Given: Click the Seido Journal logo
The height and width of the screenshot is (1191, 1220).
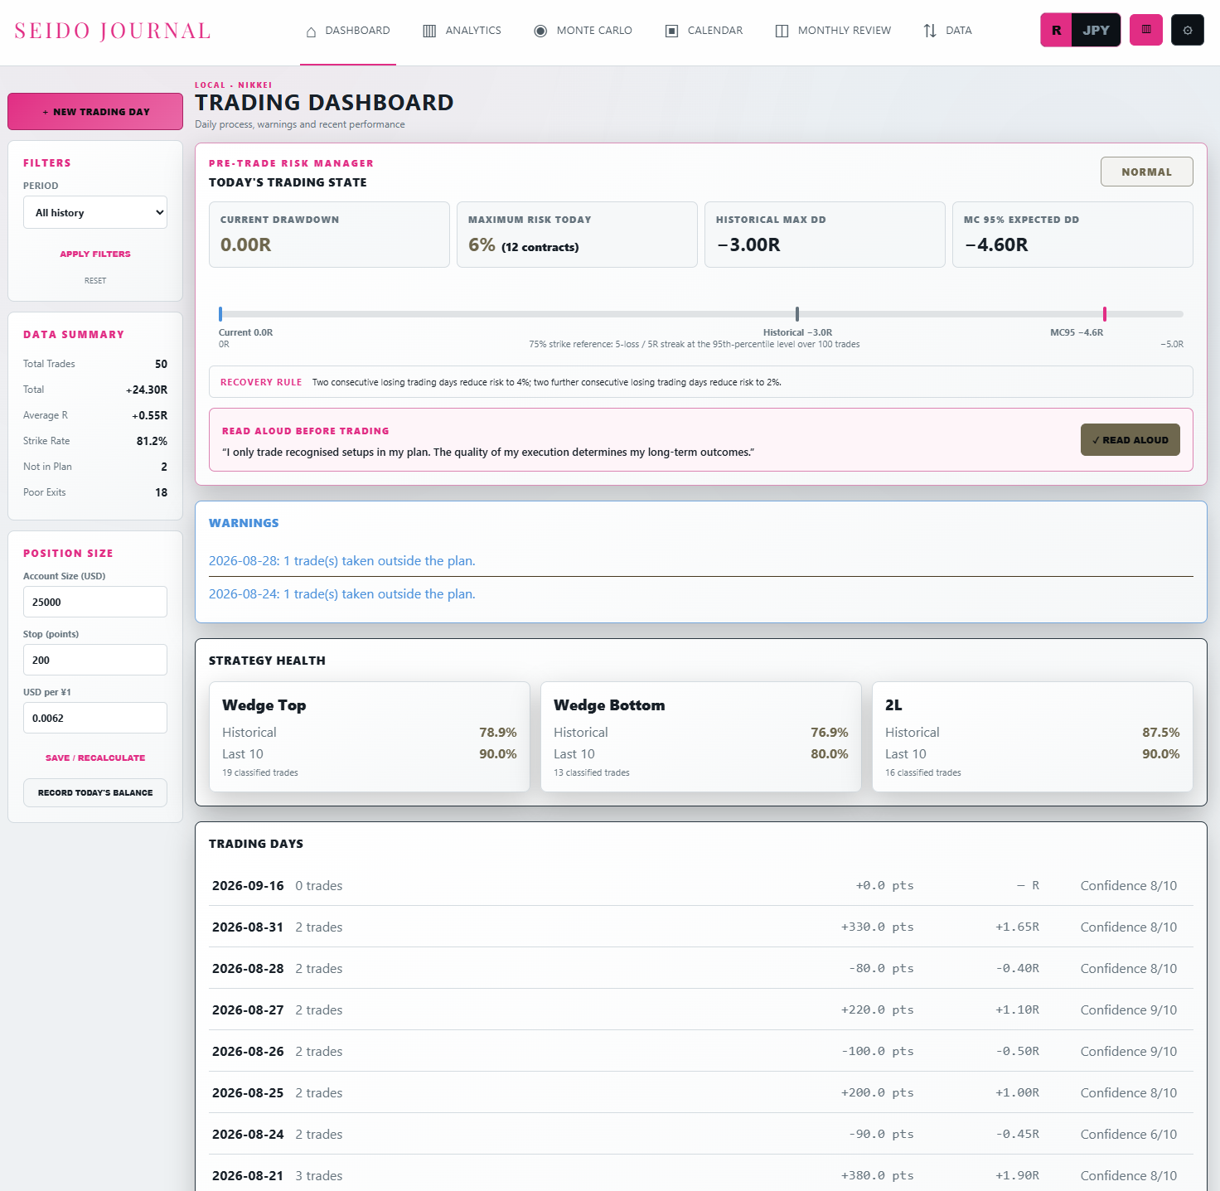Looking at the screenshot, I should (113, 31).
